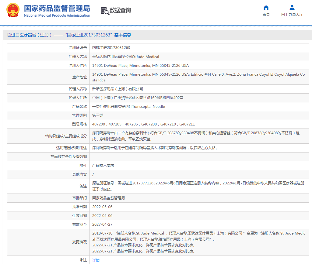Click the bullet icon beside 注
Image resolution: width=312 pixels, height=264 pixels.
pyautogui.click(x=81, y=260)
